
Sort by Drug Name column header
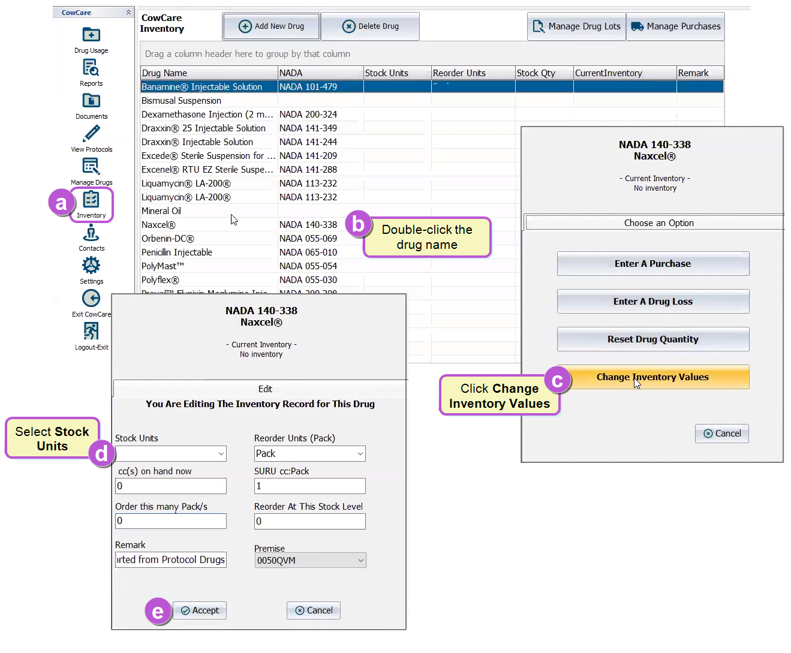point(209,73)
